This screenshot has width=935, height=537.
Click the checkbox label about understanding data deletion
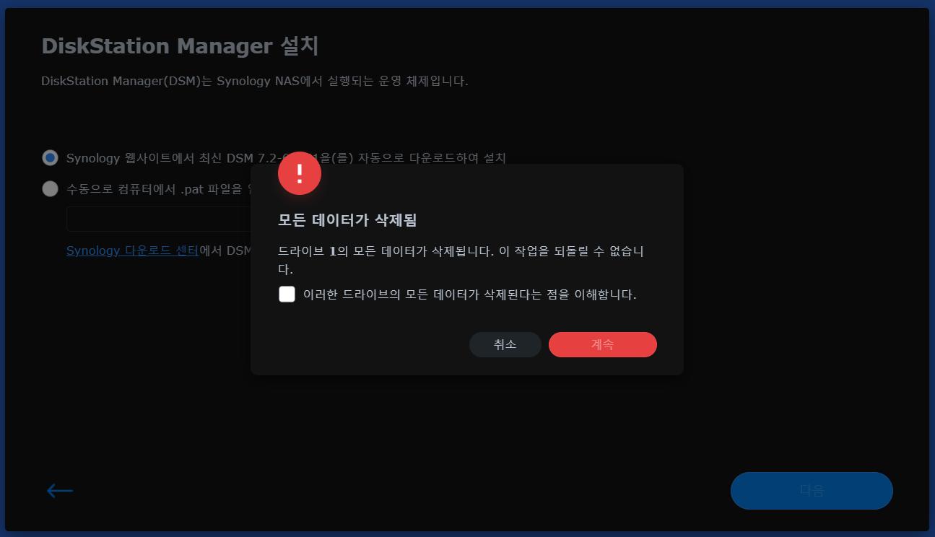(470, 294)
